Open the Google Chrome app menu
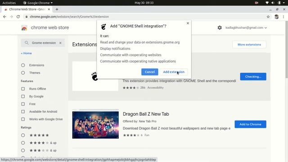This screenshot has height=162, width=288. 38,3
